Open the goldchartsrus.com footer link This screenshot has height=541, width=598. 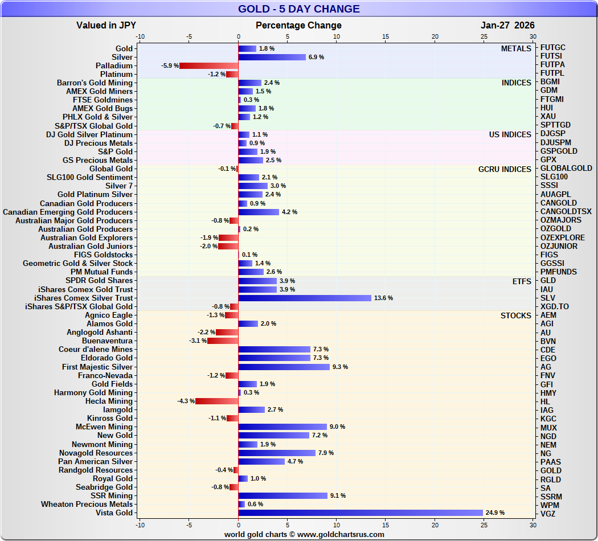304,534
